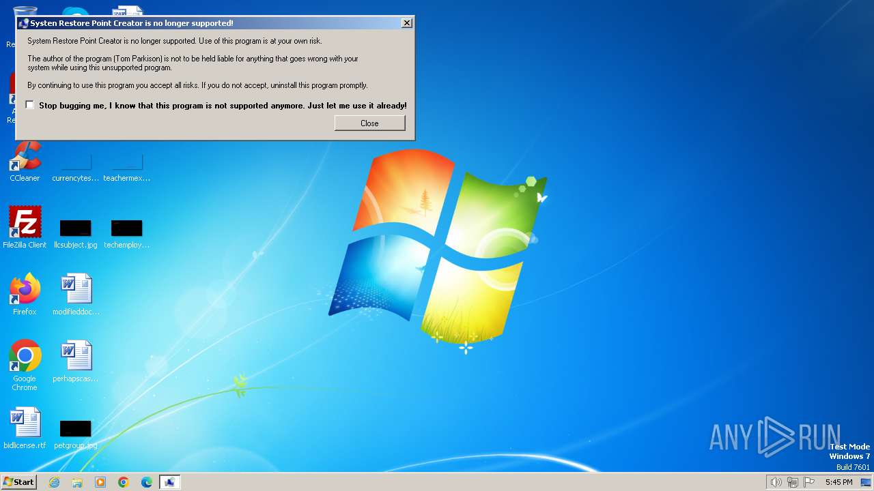874x491 pixels.
Task: Click the 'By continuing to use this program' line
Action: pyautogui.click(x=197, y=85)
